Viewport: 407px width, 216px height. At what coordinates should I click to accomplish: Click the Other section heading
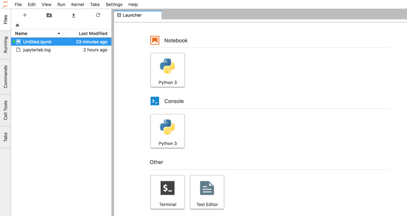click(x=156, y=162)
